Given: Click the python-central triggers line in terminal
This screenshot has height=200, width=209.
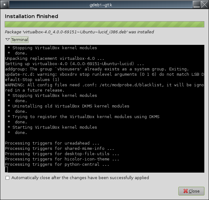Looking at the screenshot, I should pyautogui.click(x=57, y=164).
